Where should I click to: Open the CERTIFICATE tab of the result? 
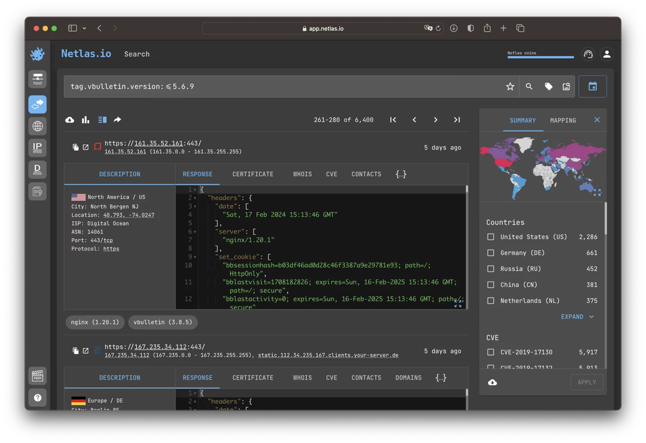(x=253, y=173)
